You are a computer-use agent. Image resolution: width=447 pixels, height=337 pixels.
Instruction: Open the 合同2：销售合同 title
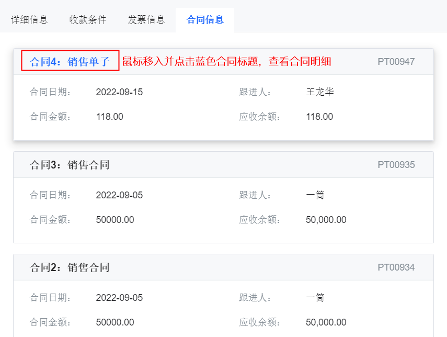point(70,267)
